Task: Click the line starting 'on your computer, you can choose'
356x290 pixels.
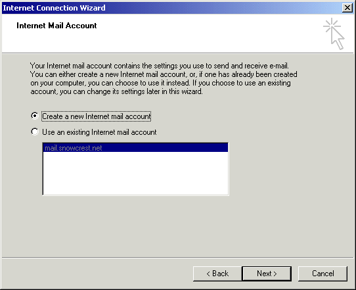Action: tap(160, 83)
